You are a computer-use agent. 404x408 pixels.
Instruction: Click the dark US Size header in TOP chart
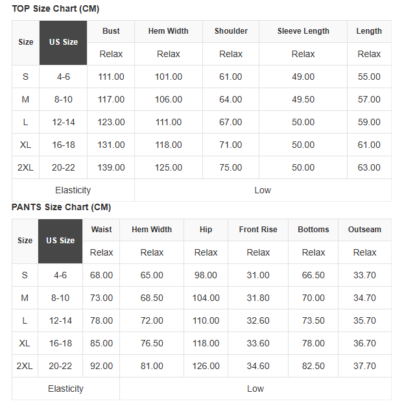click(63, 43)
